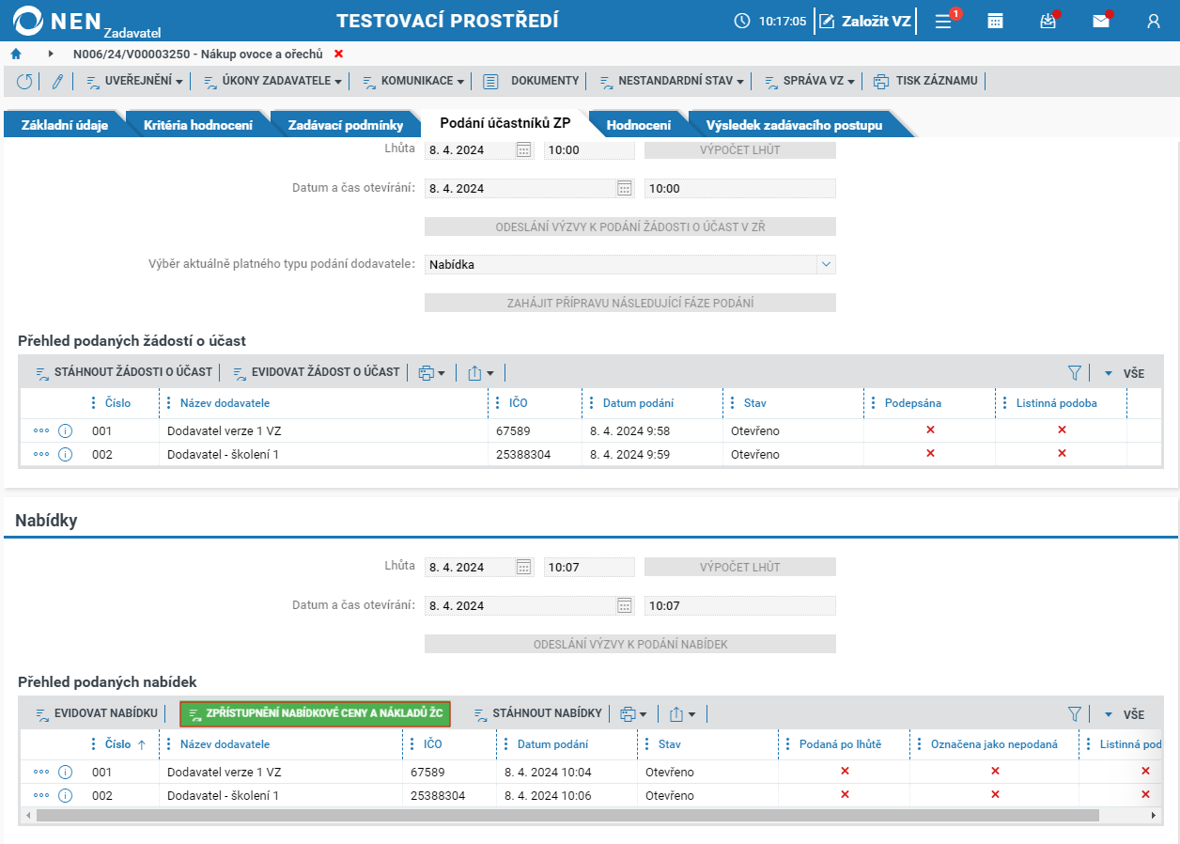
Task: Click the Založit VZ button
Action: click(x=865, y=21)
